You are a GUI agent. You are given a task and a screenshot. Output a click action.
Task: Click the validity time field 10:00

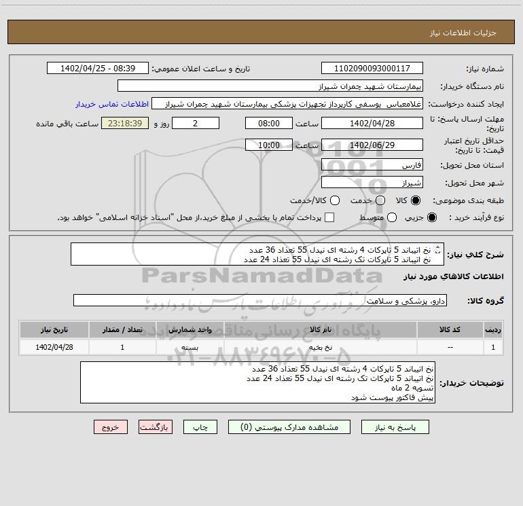point(269,145)
